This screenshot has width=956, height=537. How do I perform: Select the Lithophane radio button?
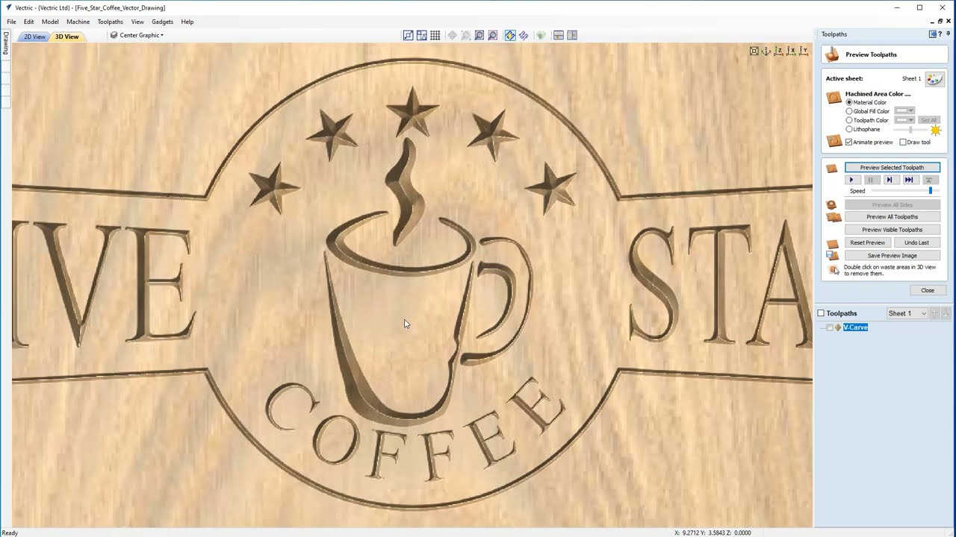[x=849, y=129]
